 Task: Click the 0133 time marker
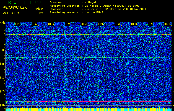[51, 24]
